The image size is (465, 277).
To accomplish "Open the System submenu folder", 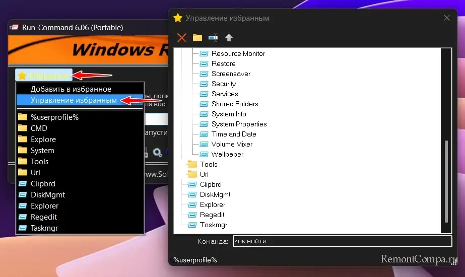I will click(x=42, y=151).
